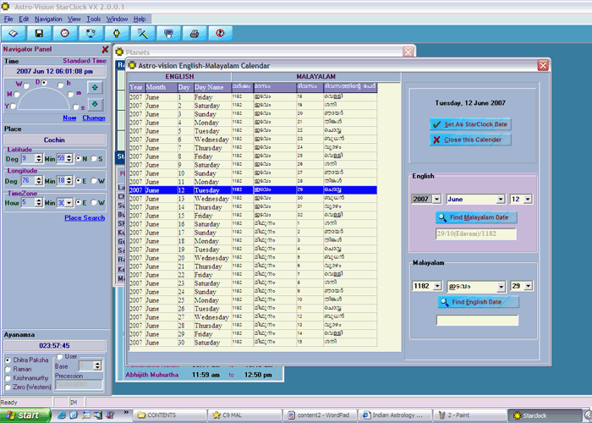The image size is (592, 423).
Task: Click the shield chart toolbar icon
Action: (x=90, y=34)
